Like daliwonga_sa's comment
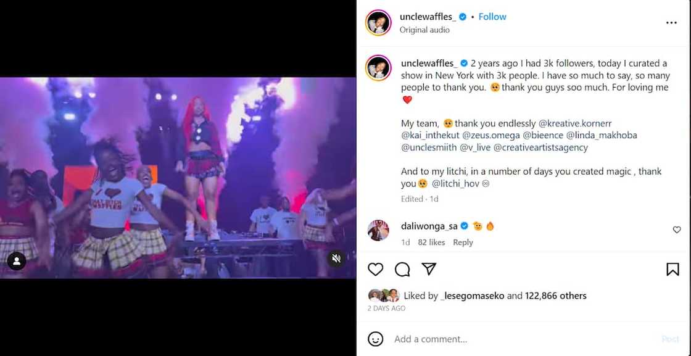 [x=677, y=230]
